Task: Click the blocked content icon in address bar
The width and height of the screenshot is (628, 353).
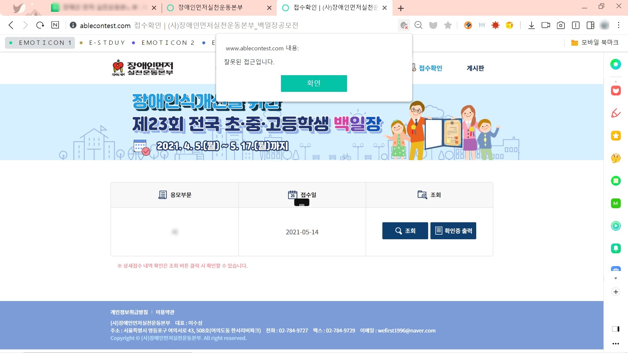Action: (x=404, y=25)
